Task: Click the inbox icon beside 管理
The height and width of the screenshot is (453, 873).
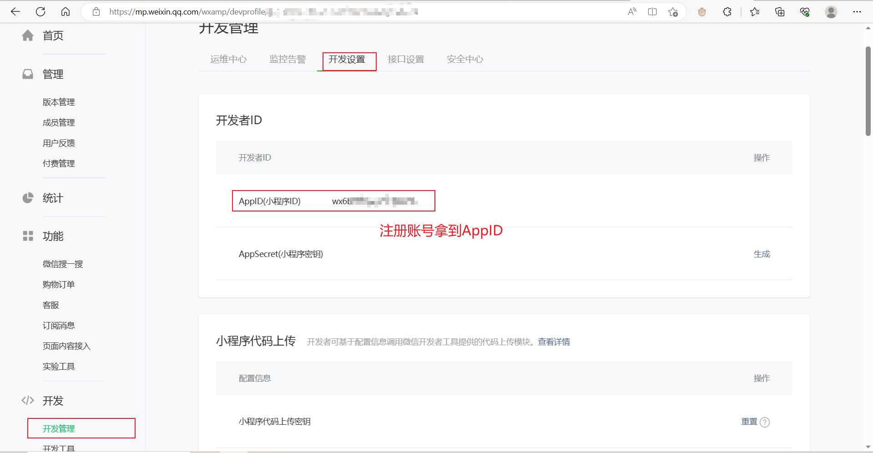Action: pyautogui.click(x=28, y=74)
